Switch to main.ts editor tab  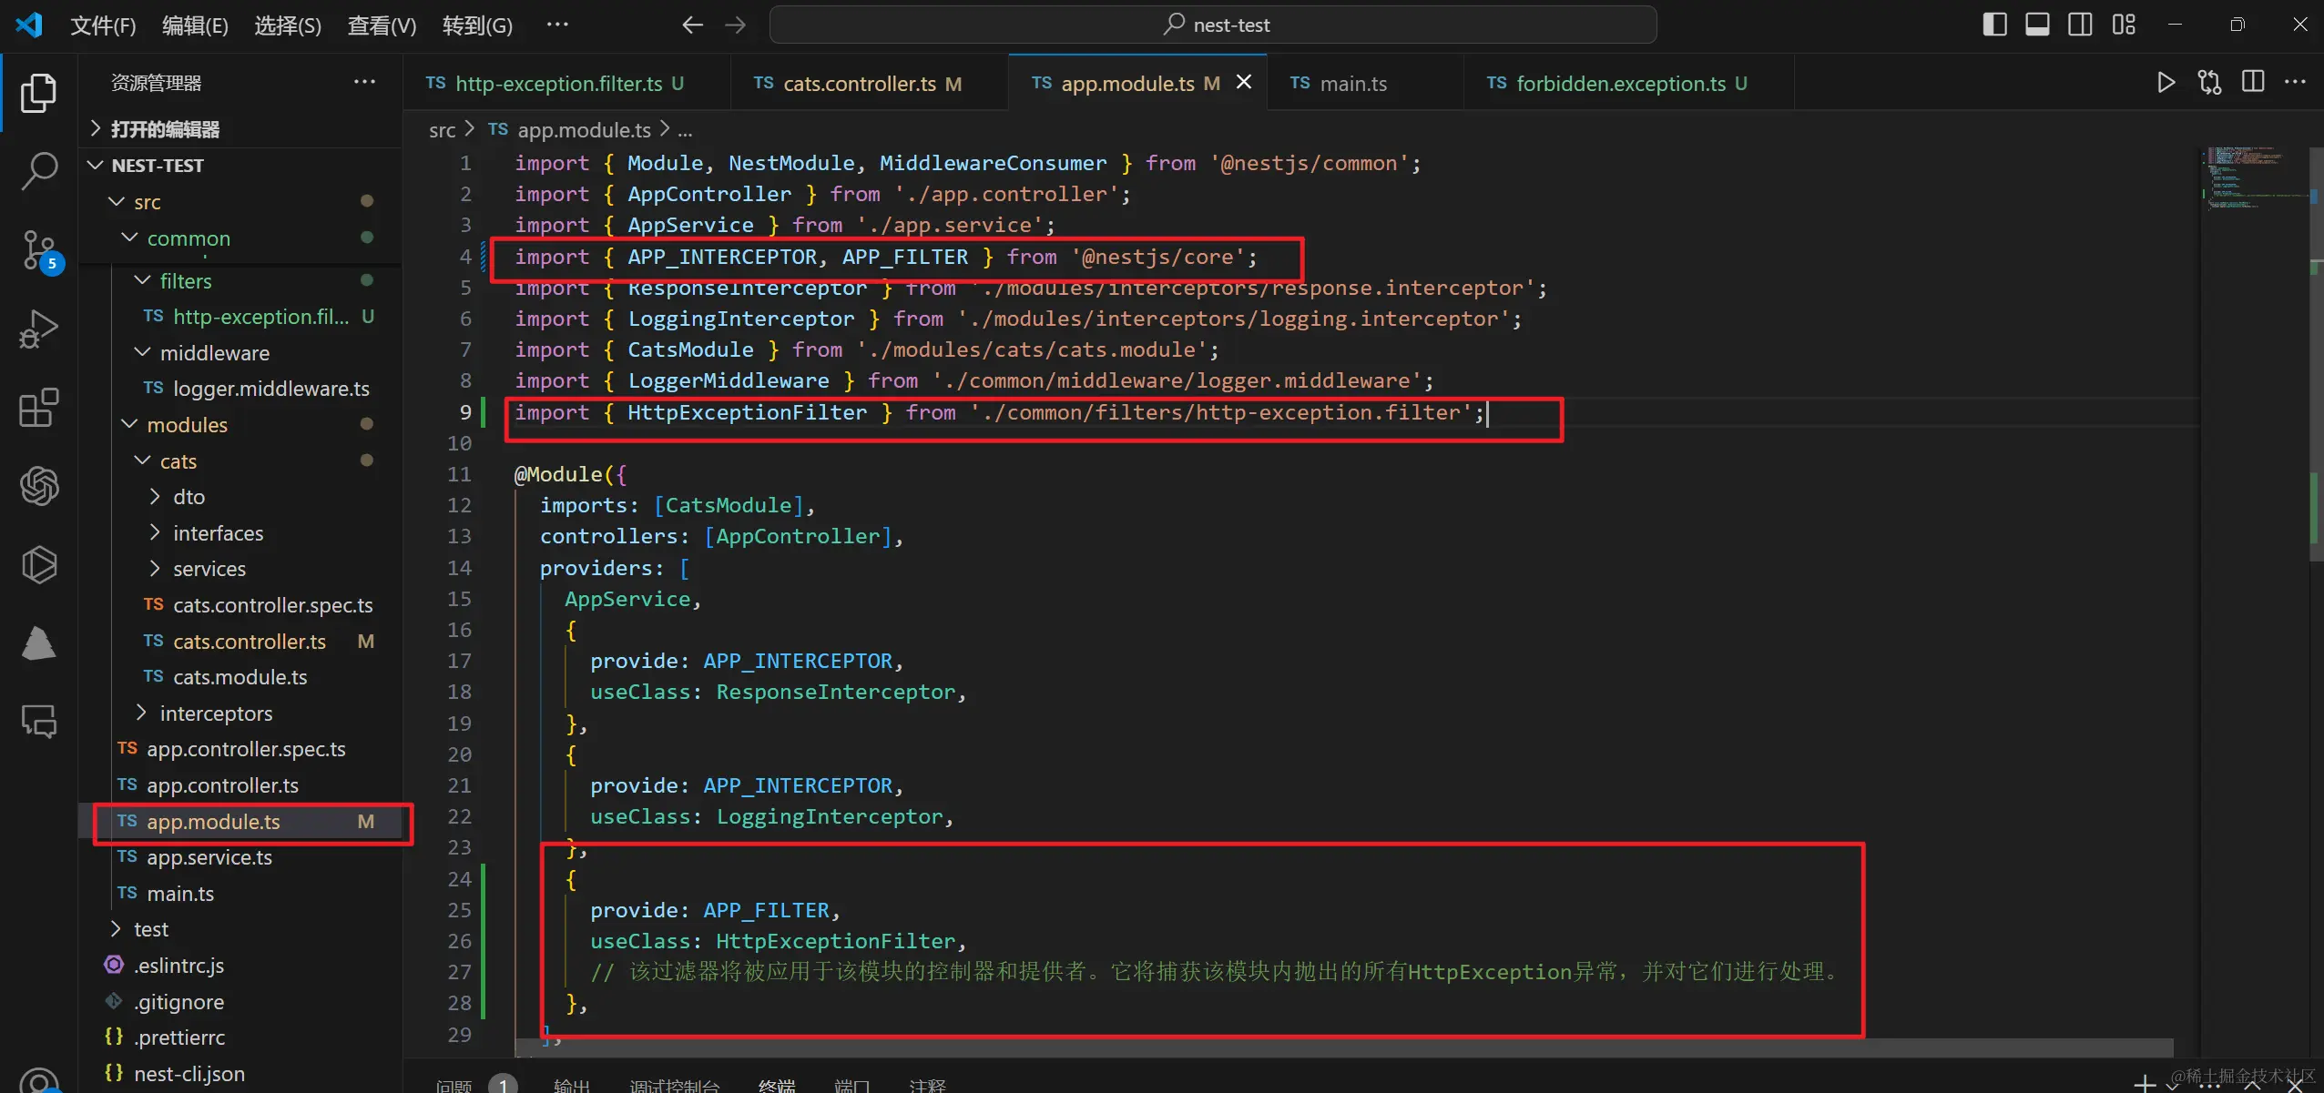[x=1364, y=83]
